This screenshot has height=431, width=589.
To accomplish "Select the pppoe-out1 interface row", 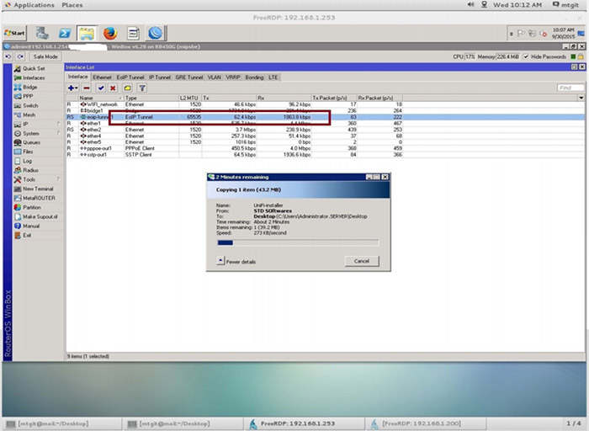I will pos(235,148).
